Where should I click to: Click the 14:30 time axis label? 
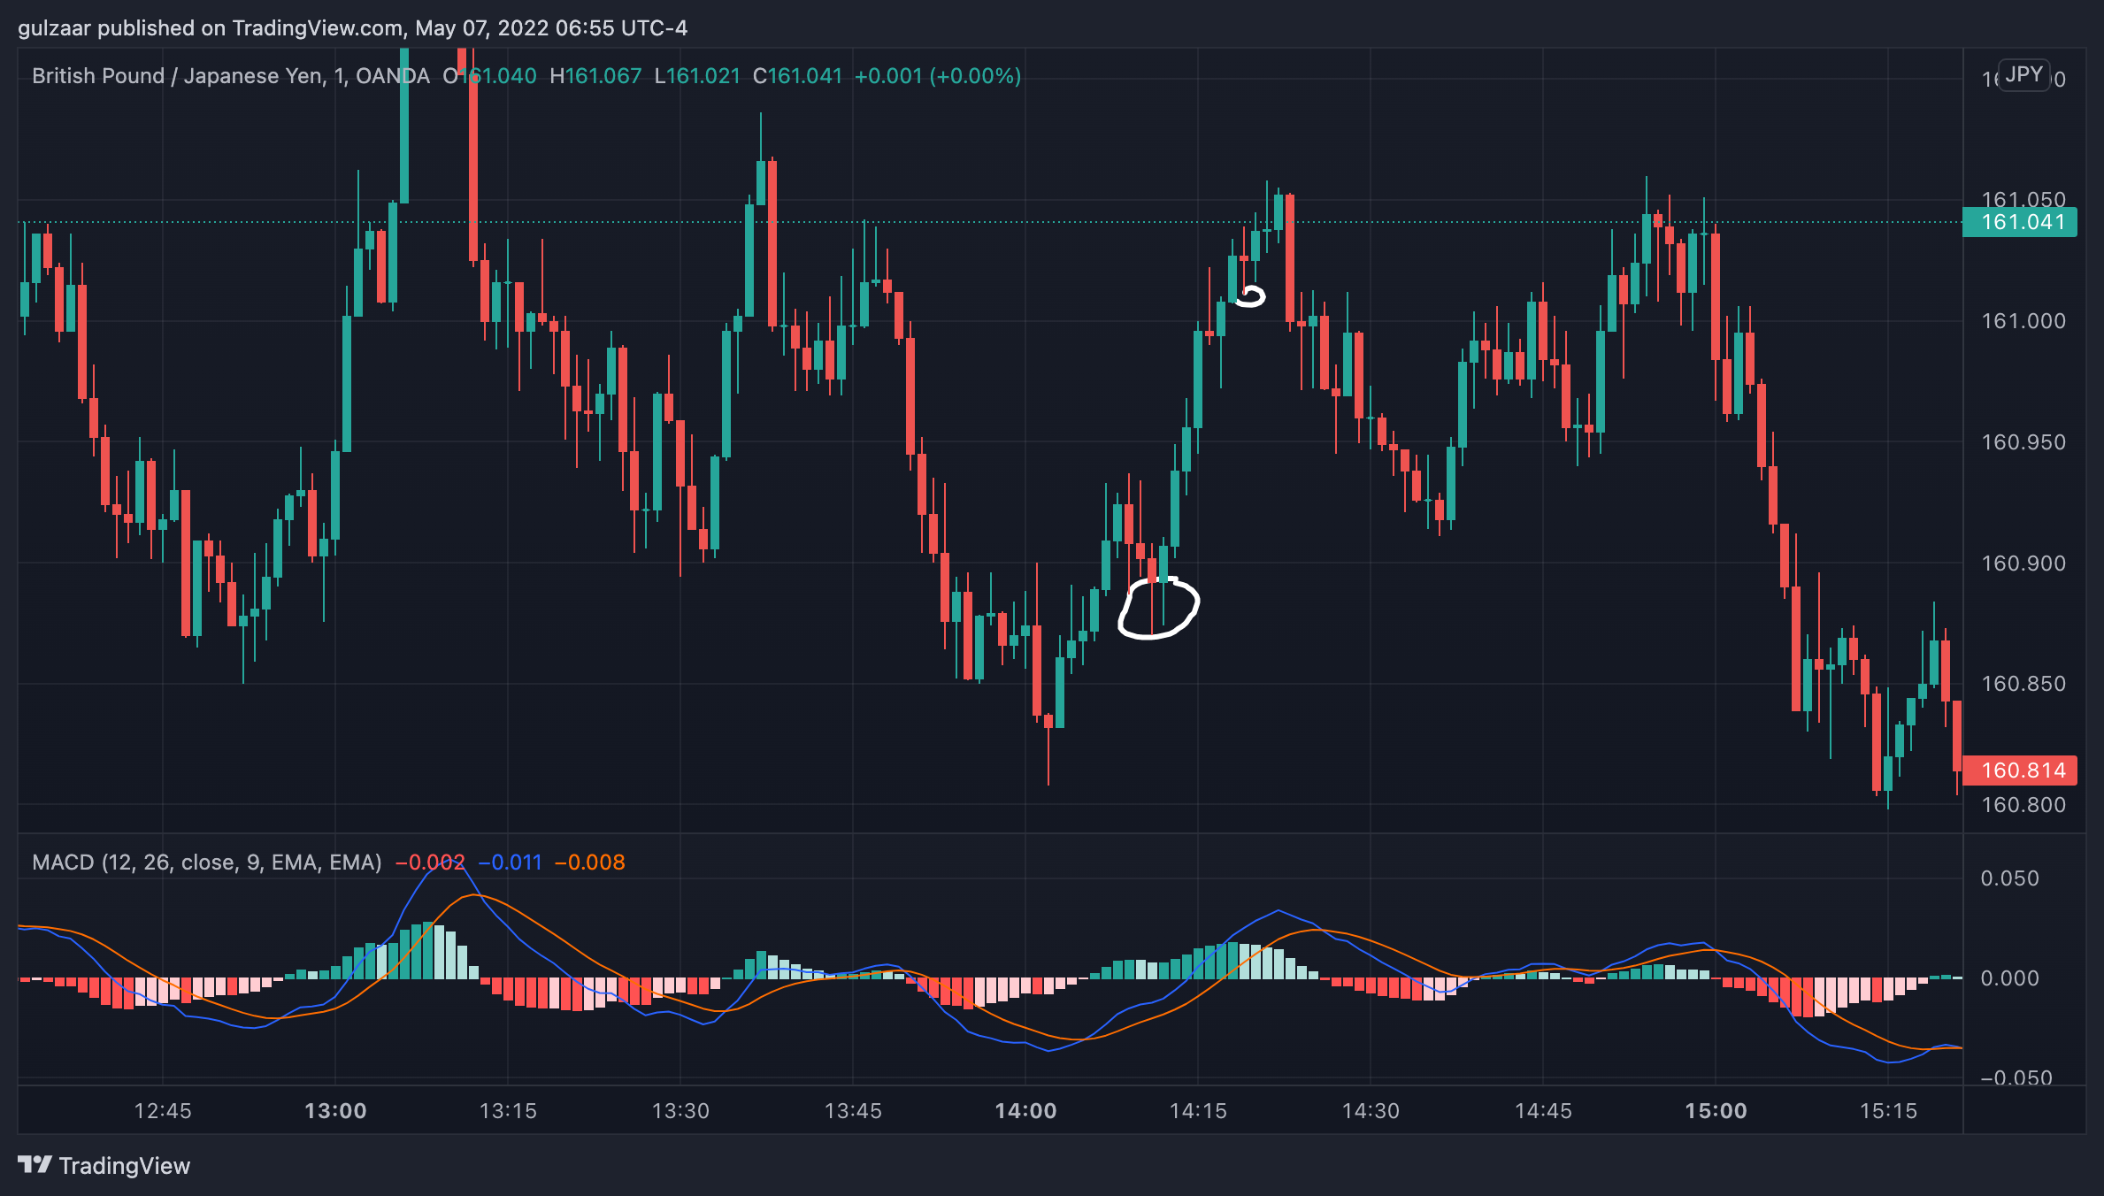1371,1111
